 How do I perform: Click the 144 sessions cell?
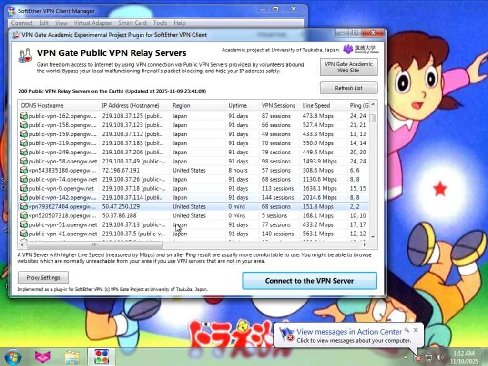[x=278, y=197]
